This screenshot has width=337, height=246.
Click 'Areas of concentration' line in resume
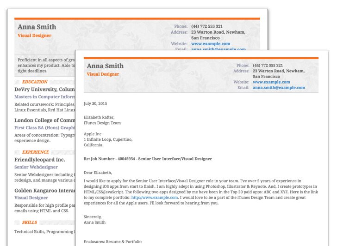tap(44, 135)
